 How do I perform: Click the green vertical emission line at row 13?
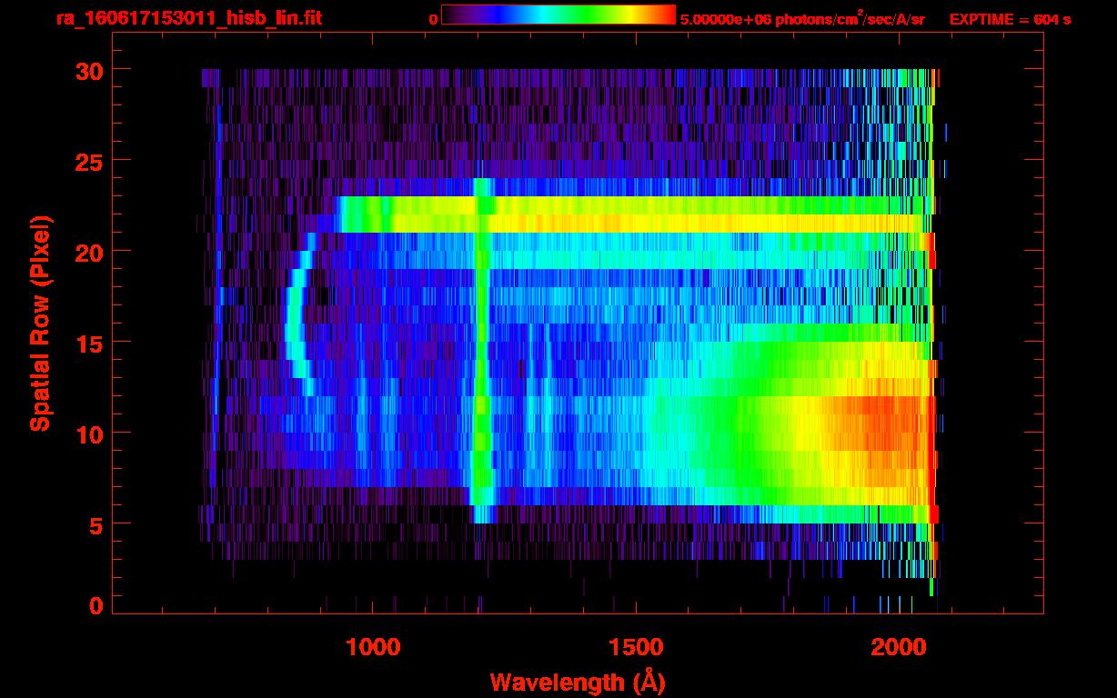click(482, 377)
